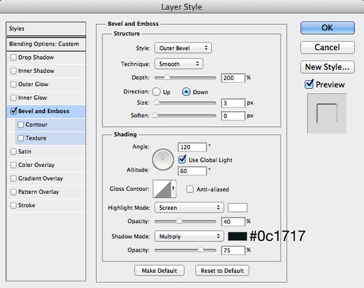Toggle the Preview checkbox

309,84
